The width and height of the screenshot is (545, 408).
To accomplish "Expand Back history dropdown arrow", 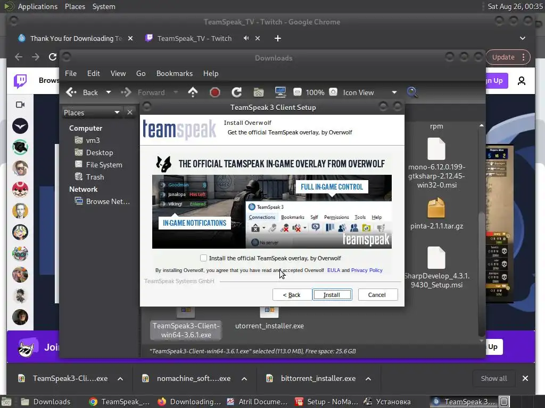I will [x=109, y=92].
